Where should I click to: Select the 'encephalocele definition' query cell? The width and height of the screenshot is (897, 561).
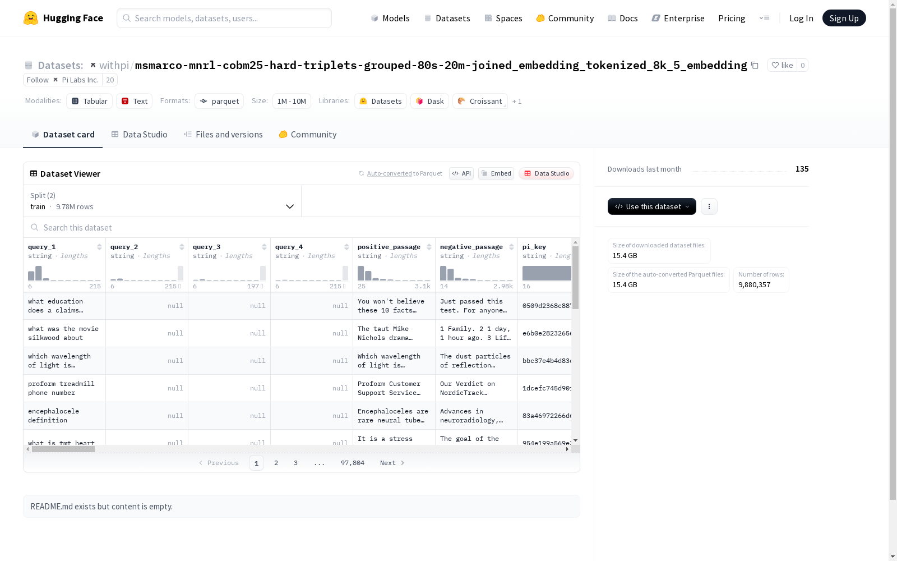64,416
